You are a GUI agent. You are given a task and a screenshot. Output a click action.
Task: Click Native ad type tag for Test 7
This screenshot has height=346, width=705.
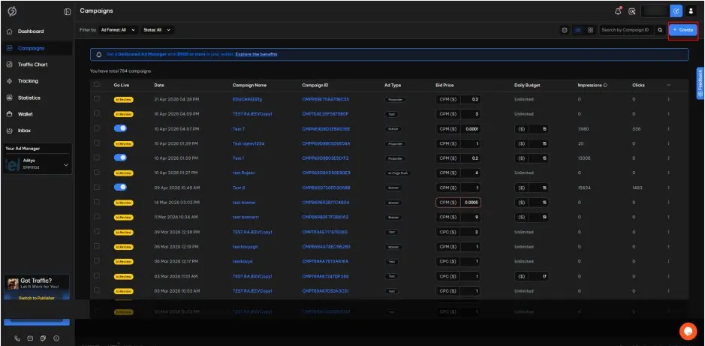tap(393, 129)
